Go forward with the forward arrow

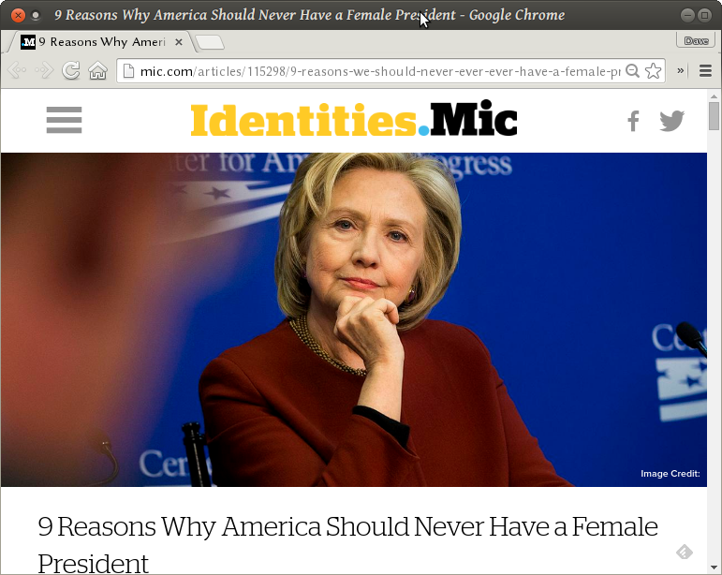(x=44, y=71)
